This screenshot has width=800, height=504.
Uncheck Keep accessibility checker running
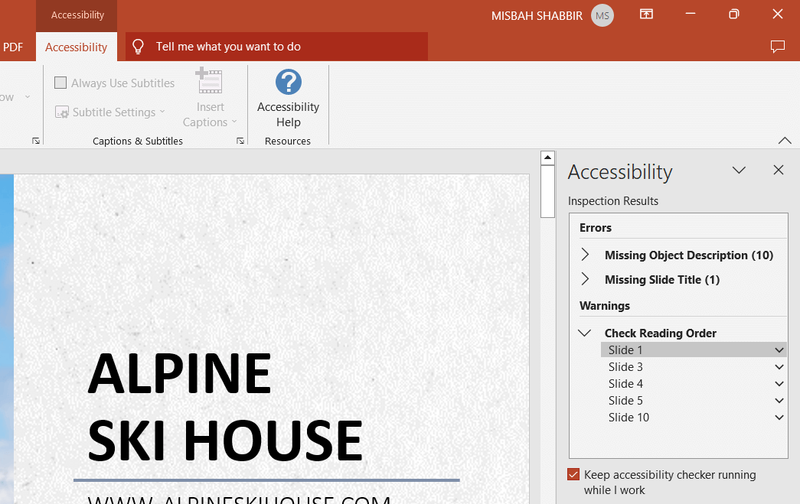573,475
